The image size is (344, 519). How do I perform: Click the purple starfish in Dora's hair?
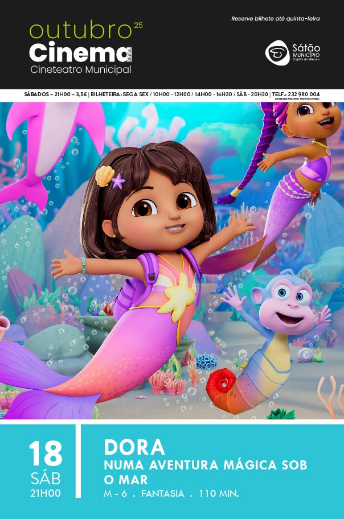[118, 182]
